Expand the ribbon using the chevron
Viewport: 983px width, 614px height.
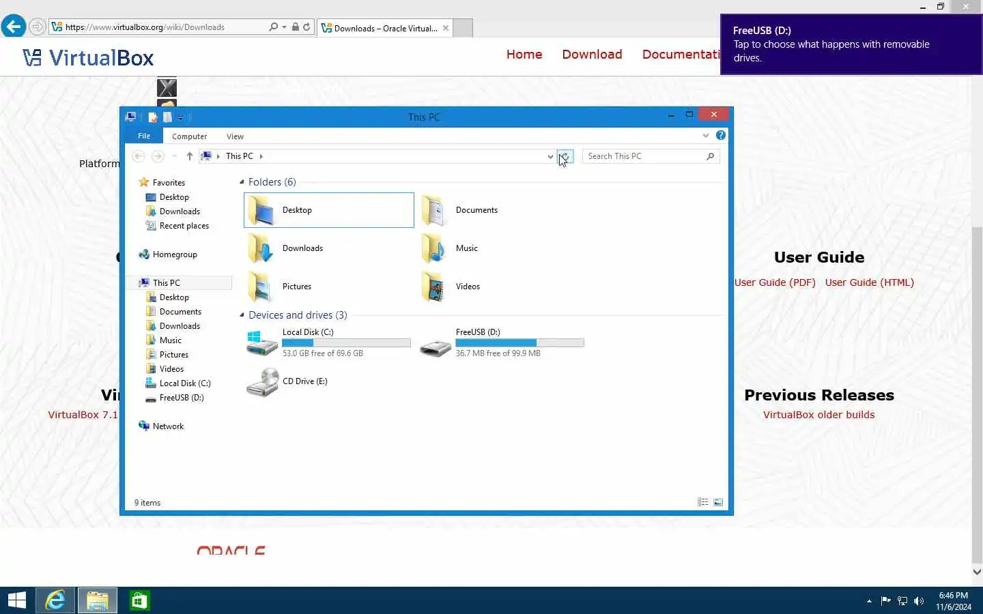tap(706, 136)
